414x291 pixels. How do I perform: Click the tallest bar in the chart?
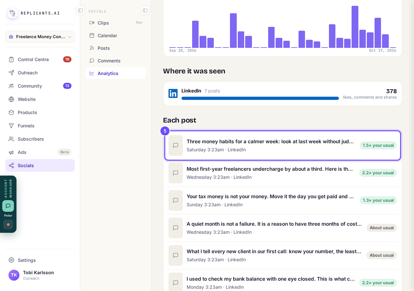pos(355,27)
